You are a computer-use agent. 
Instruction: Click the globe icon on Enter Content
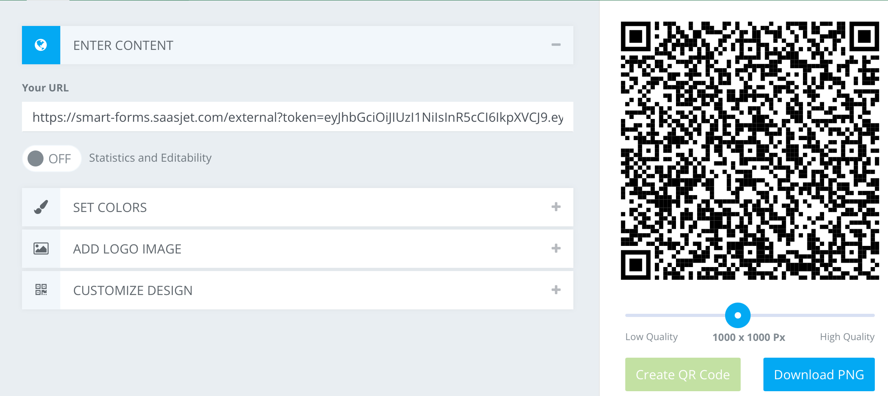[x=41, y=45]
